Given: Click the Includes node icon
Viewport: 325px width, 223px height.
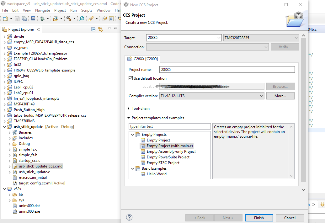Looking at the screenshot, I should click(15, 138).
